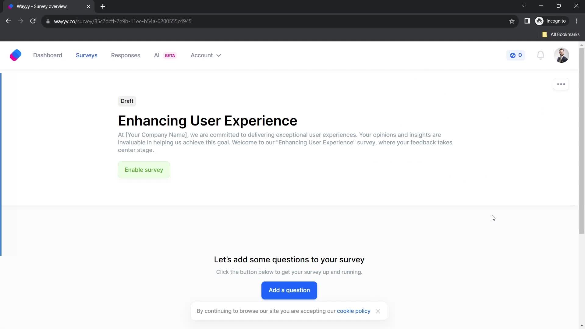Expand the Account dropdown menu
This screenshot has height=329, width=585.
click(205, 55)
